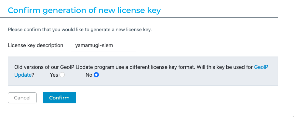The image size is (294, 117).
Task: Select the No radio button
Action: tap(96, 75)
